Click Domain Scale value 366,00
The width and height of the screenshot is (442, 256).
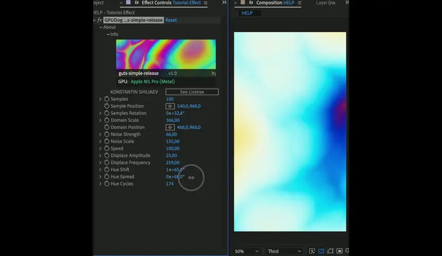(x=172, y=120)
